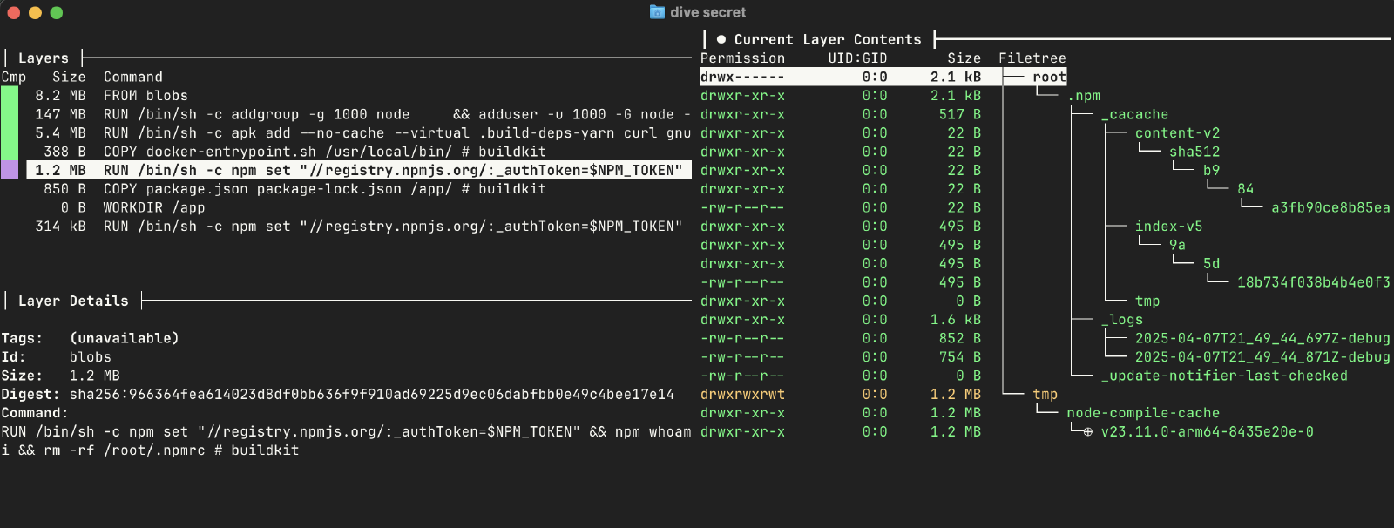Collapse the root directory in the filetree
1394x528 pixels.
point(1049,78)
